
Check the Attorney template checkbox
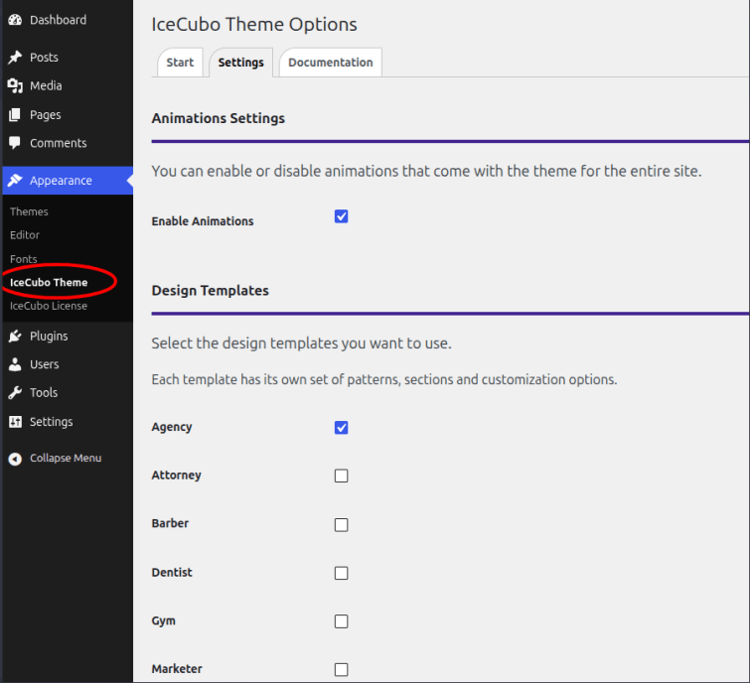(341, 476)
